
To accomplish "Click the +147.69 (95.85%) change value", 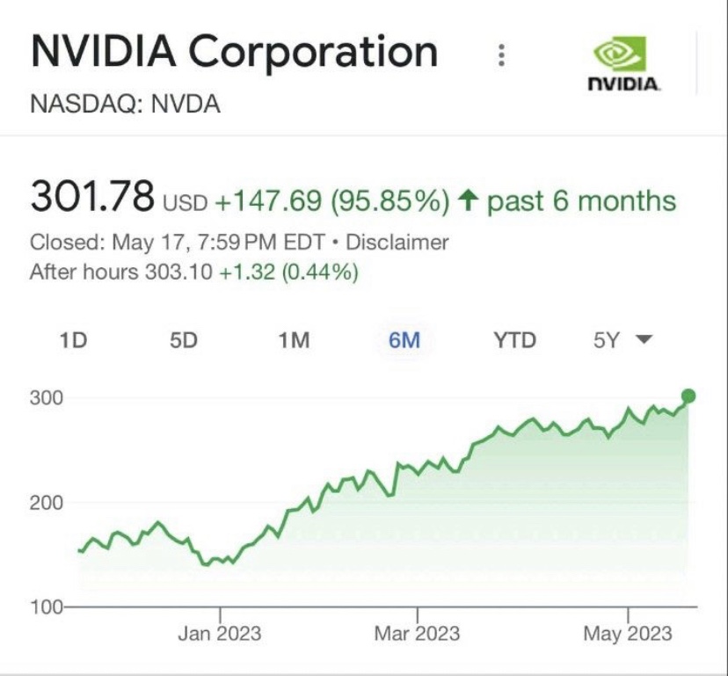I will pyautogui.click(x=333, y=201).
